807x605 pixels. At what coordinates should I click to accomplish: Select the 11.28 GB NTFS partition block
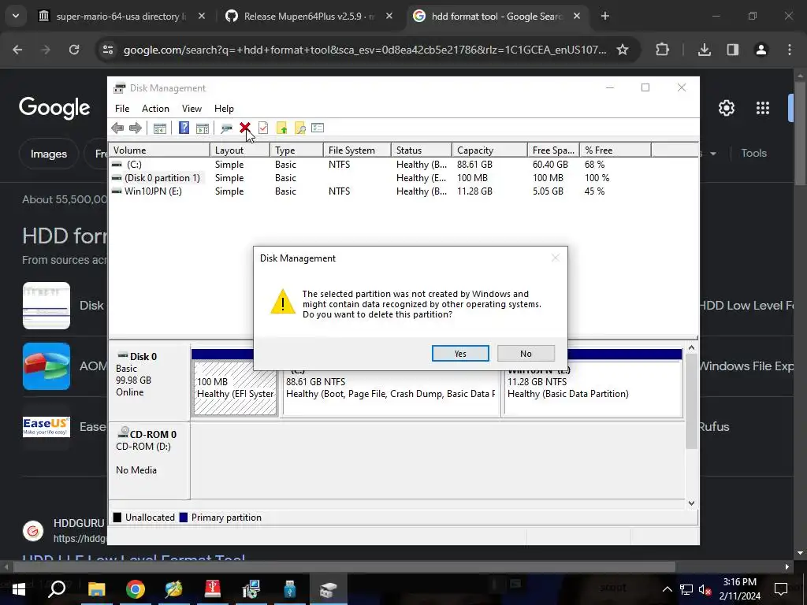(x=593, y=388)
